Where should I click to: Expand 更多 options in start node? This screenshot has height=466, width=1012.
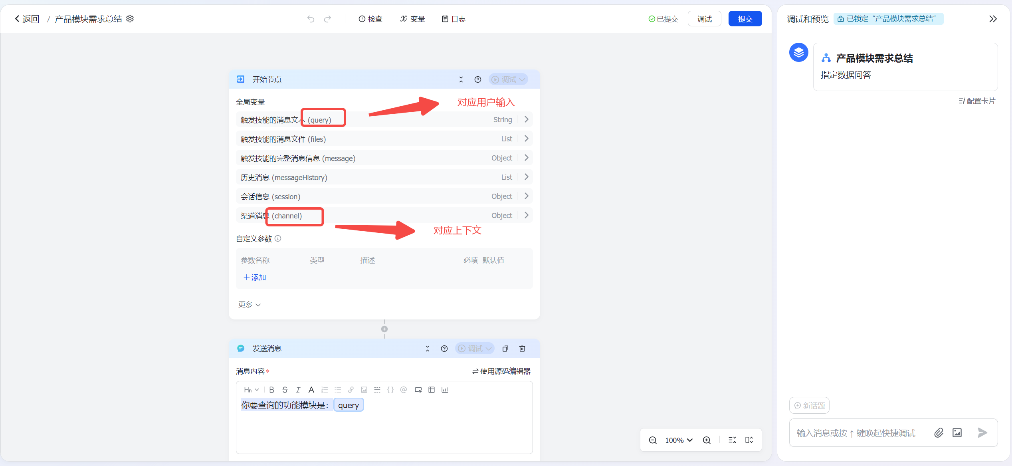tap(250, 305)
